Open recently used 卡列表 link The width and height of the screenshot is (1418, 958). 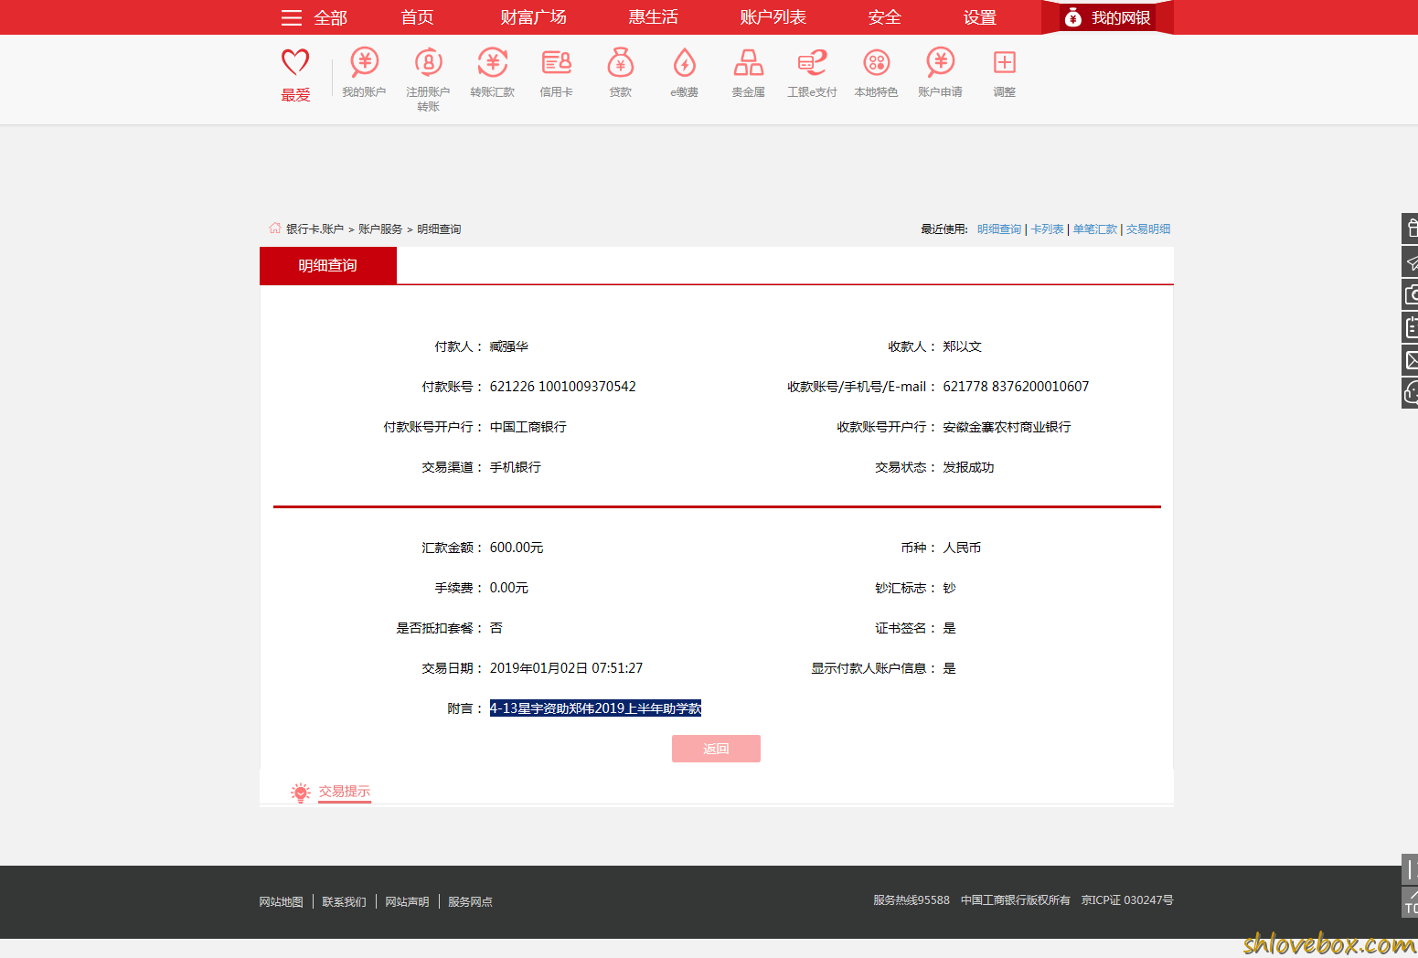coord(1048,229)
